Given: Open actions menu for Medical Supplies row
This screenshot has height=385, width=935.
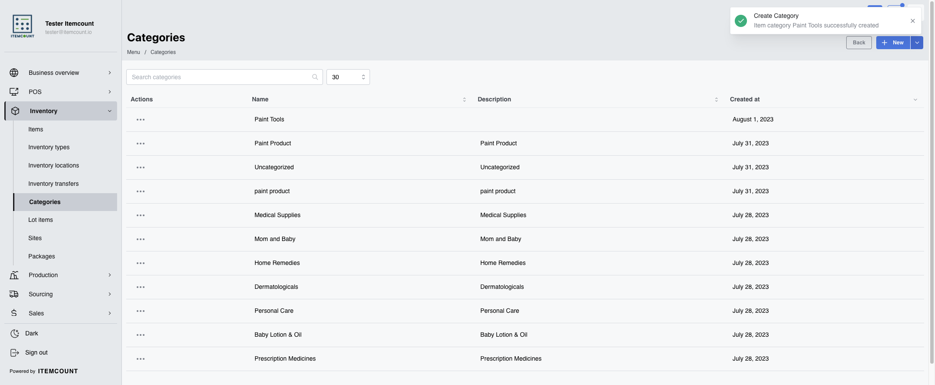Looking at the screenshot, I should coord(141,215).
